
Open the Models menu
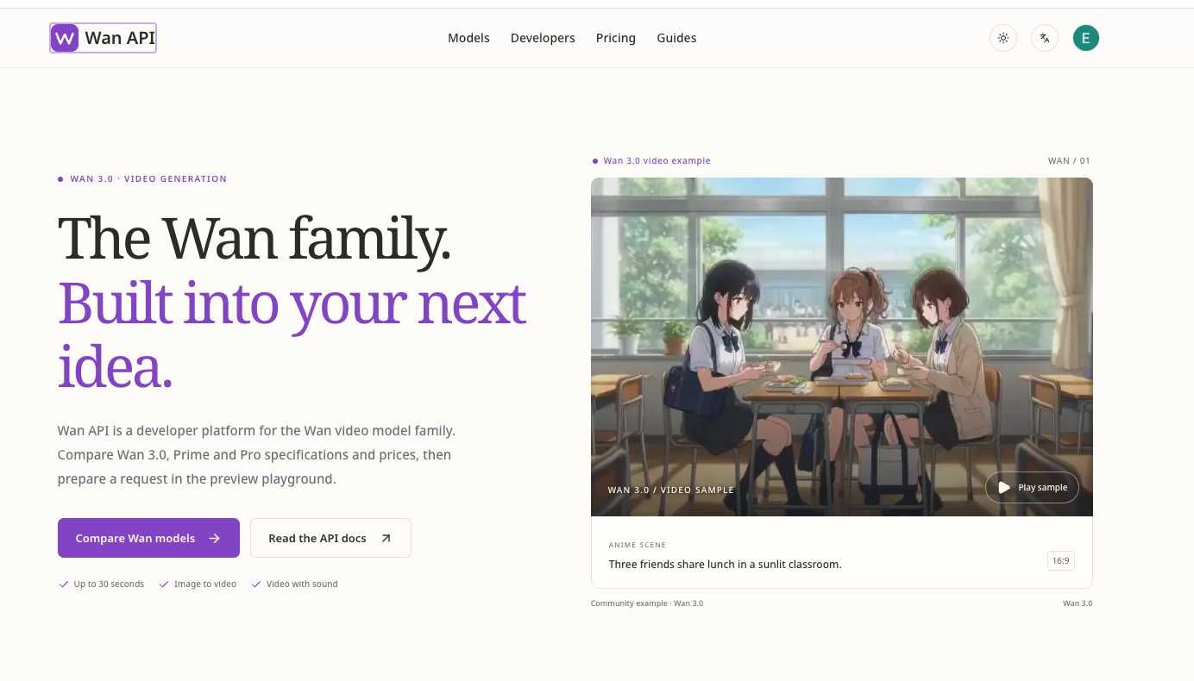[468, 38]
